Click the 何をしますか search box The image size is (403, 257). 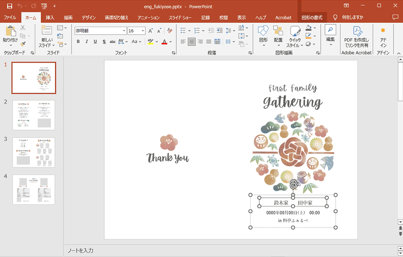click(352, 18)
